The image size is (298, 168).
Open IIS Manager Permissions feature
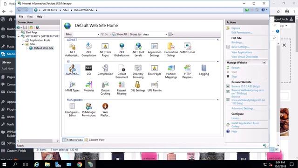point(89,110)
